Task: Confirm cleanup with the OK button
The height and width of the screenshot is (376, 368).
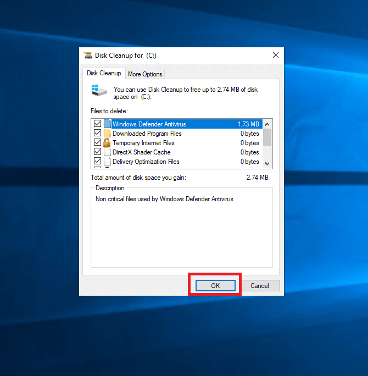Action: coord(215,286)
